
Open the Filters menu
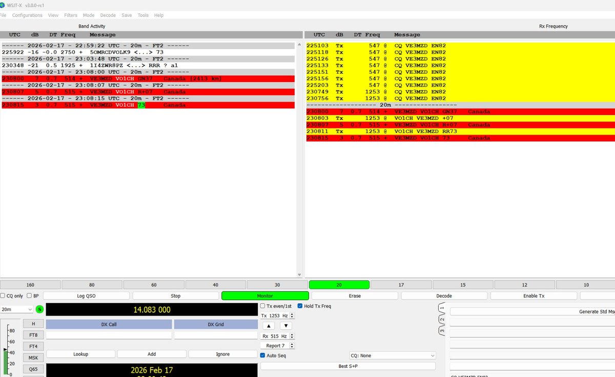click(x=71, y=15)
